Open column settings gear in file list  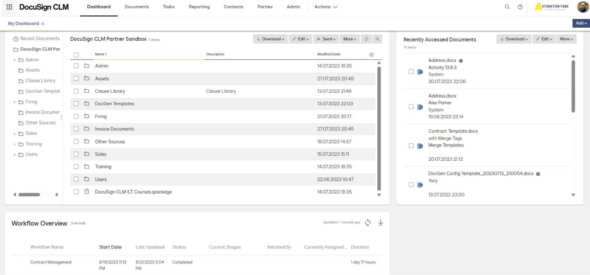[371, 55]
